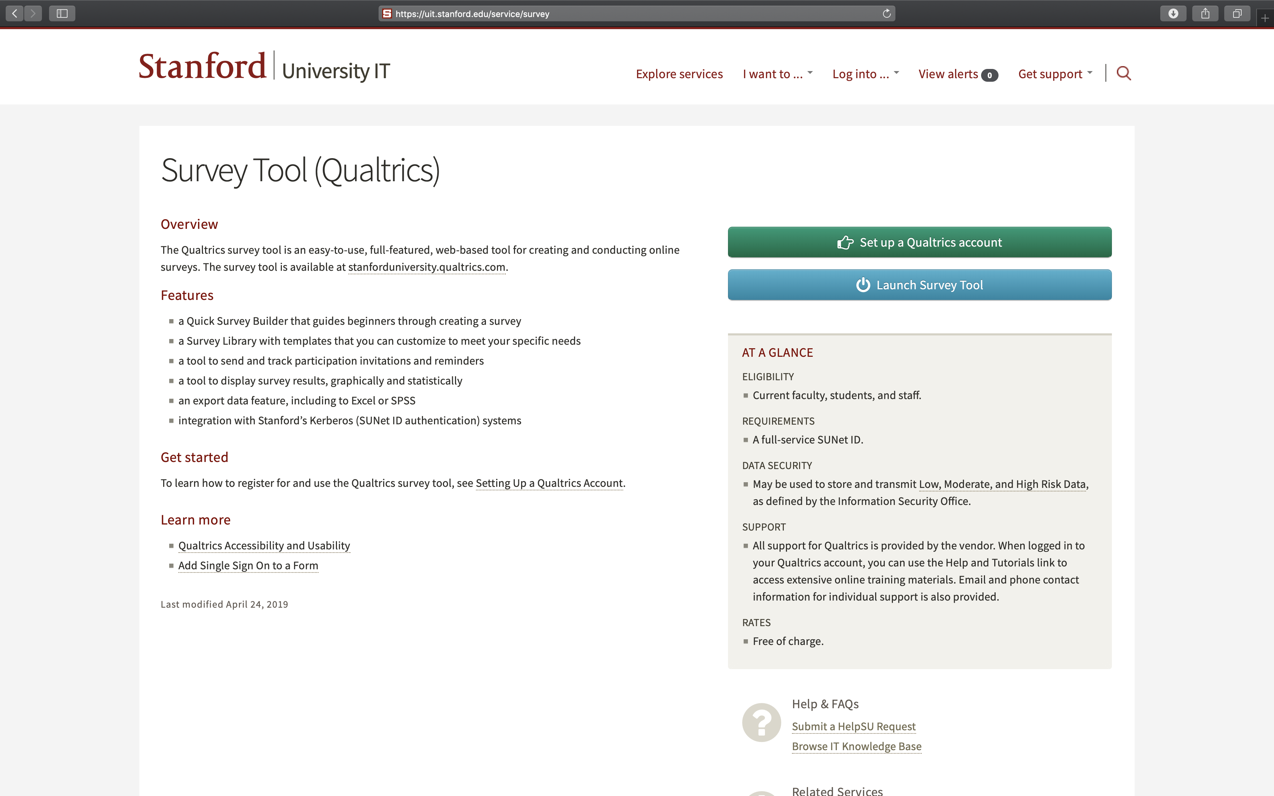Expand the 'I want to ...' dropdown
The height and width of the screenshot is (796, 1274).
point(777,74)
